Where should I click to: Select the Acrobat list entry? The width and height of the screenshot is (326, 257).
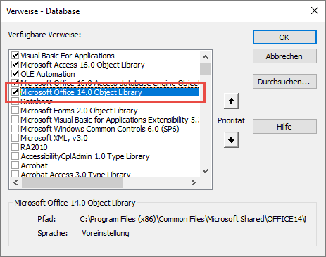(35, 165)
